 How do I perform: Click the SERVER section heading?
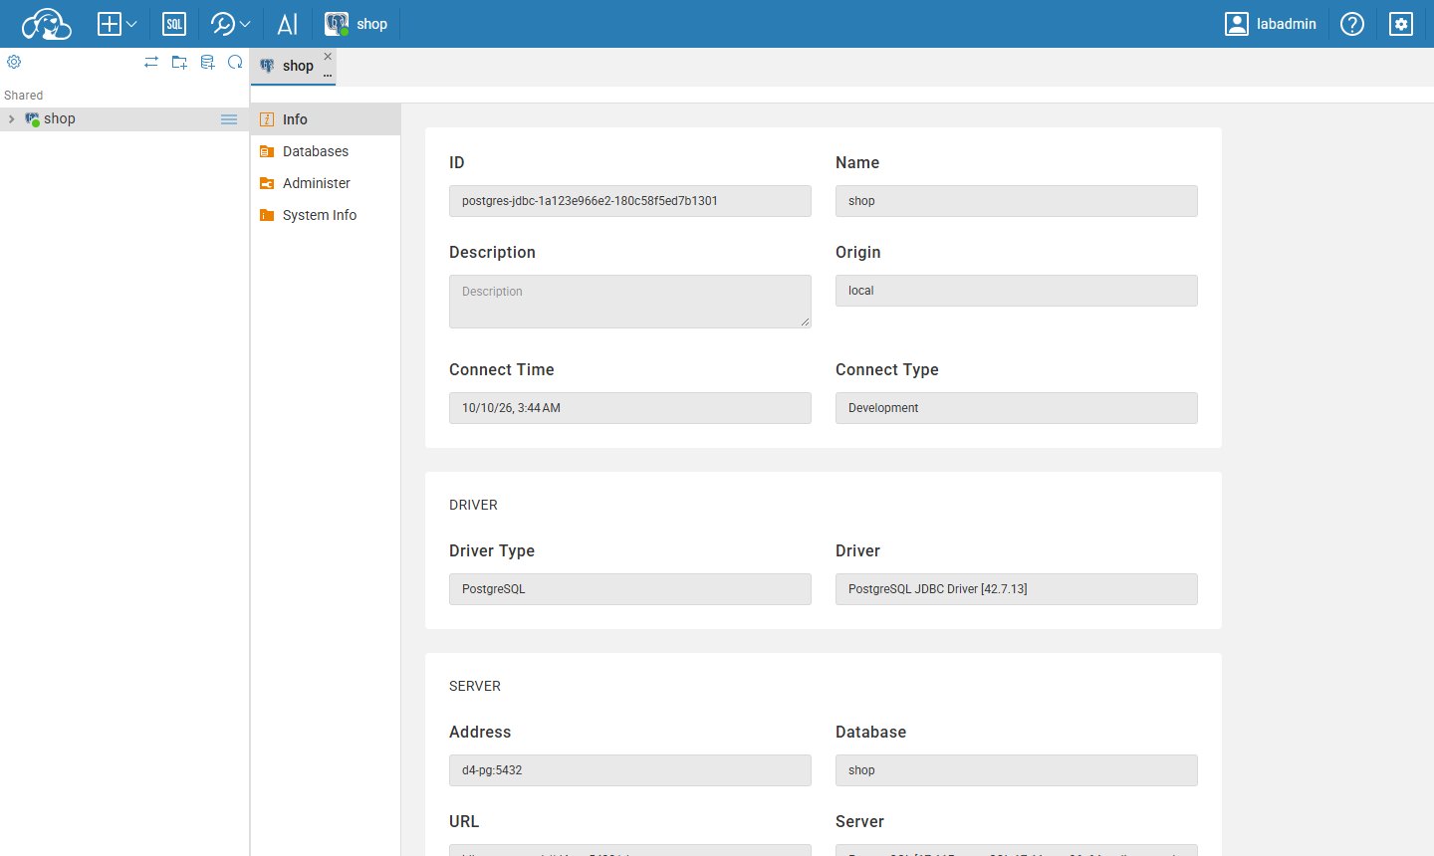coord(475,686)
